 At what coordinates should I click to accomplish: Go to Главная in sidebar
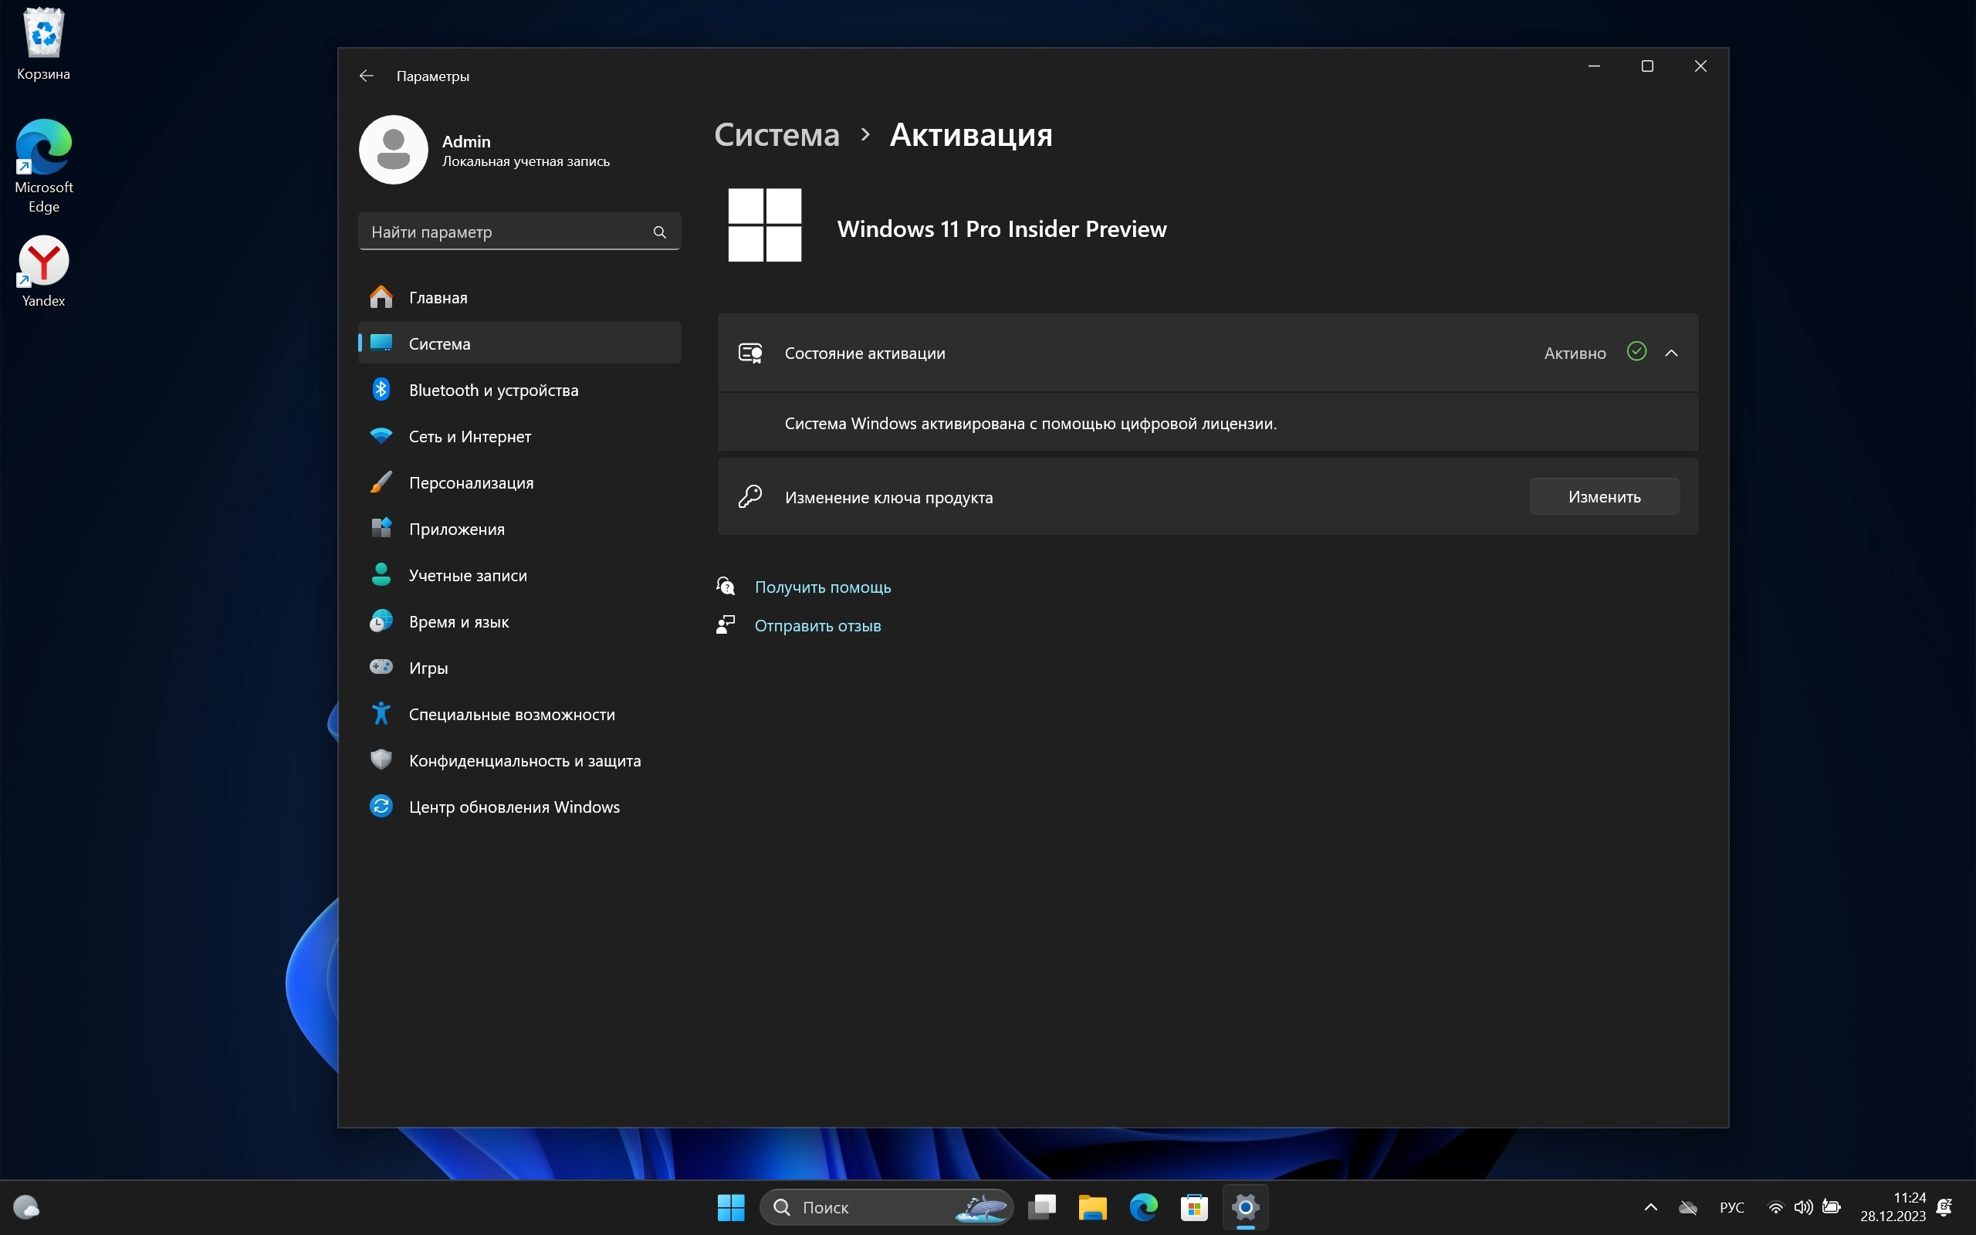point(438,298)
